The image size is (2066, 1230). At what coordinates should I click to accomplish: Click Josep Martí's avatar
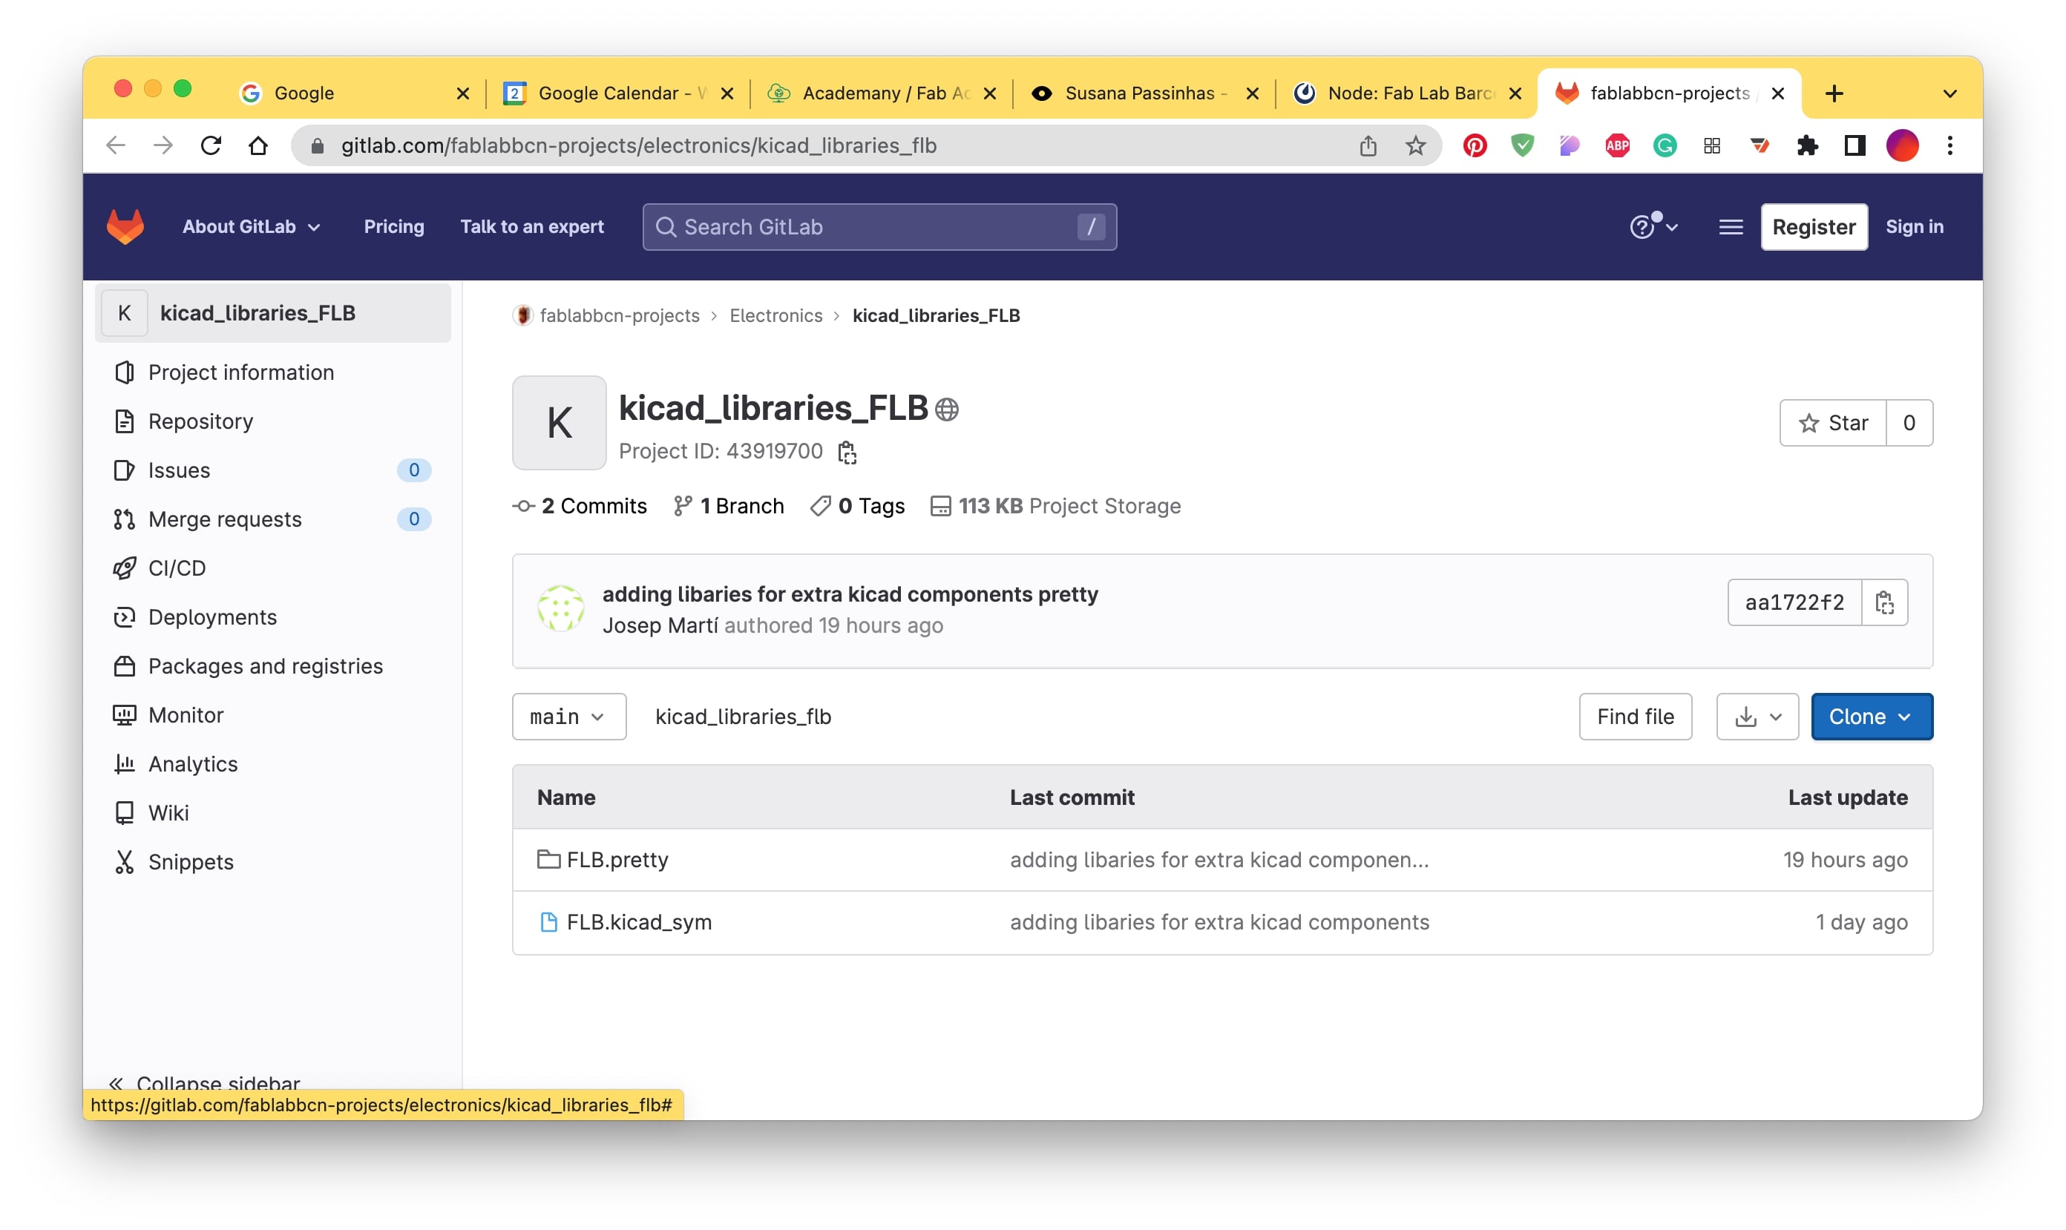[x=560, y=608]
